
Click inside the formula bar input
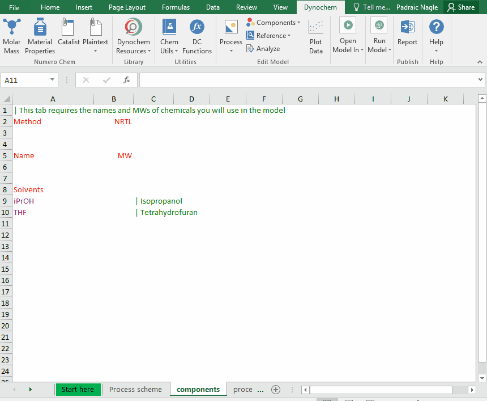coord(306,80)
